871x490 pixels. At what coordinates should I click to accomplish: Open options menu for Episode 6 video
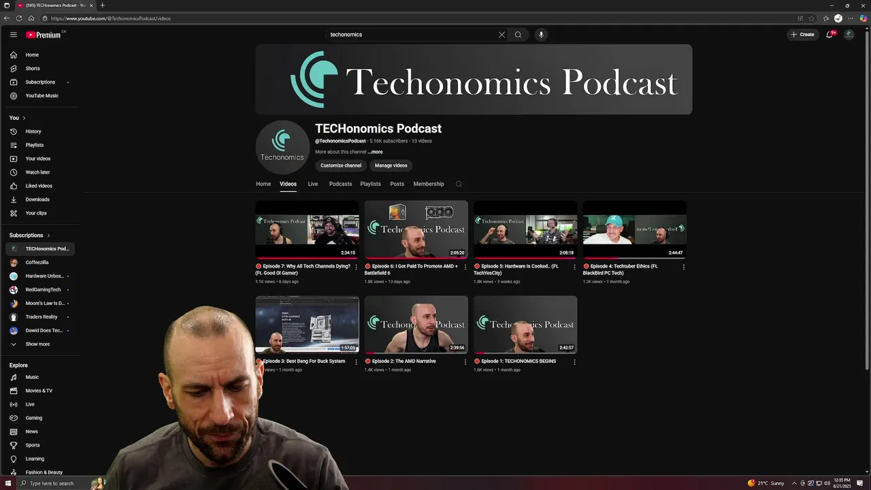coord(465,267)
